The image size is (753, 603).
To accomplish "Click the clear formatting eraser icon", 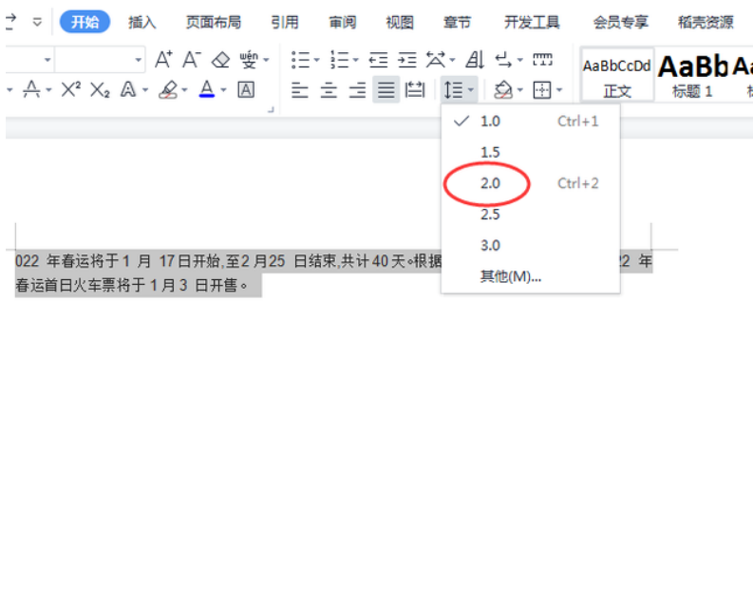I will tap(220, 60).
